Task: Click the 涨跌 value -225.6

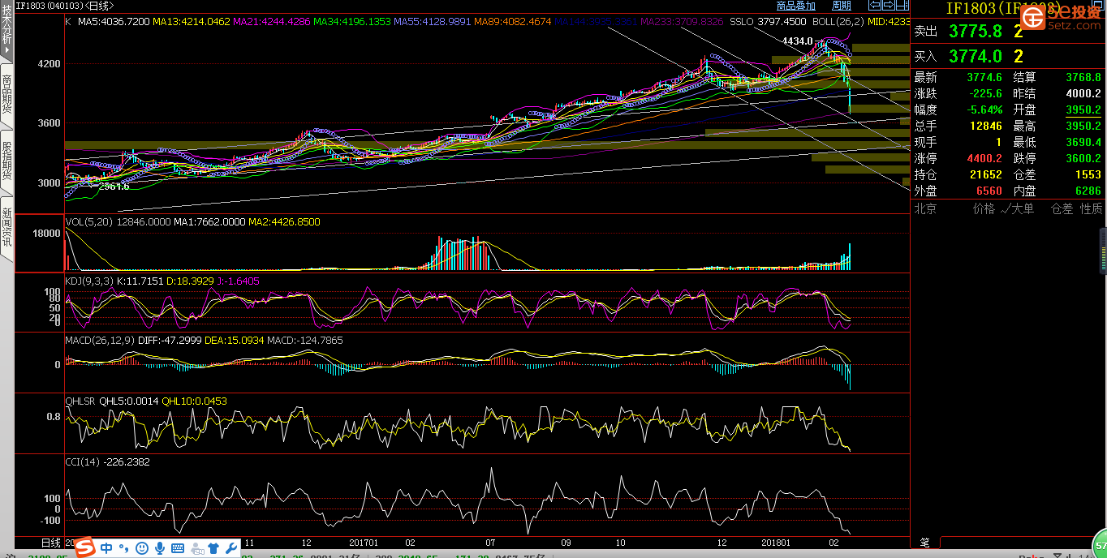Action: pos(984,93)
